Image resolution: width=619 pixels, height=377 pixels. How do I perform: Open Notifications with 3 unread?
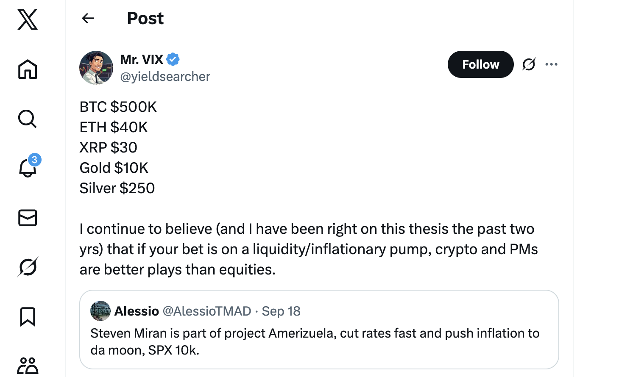28,168
